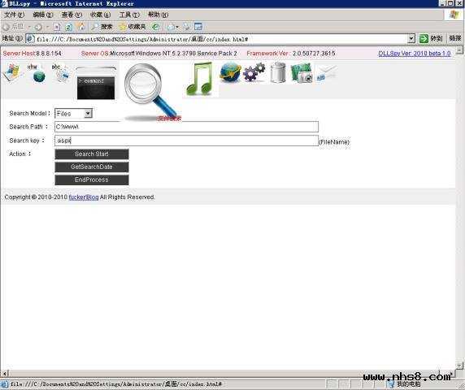Open the Favorites star toolbar button
This screenshot has height=390, width=465.
133,27
